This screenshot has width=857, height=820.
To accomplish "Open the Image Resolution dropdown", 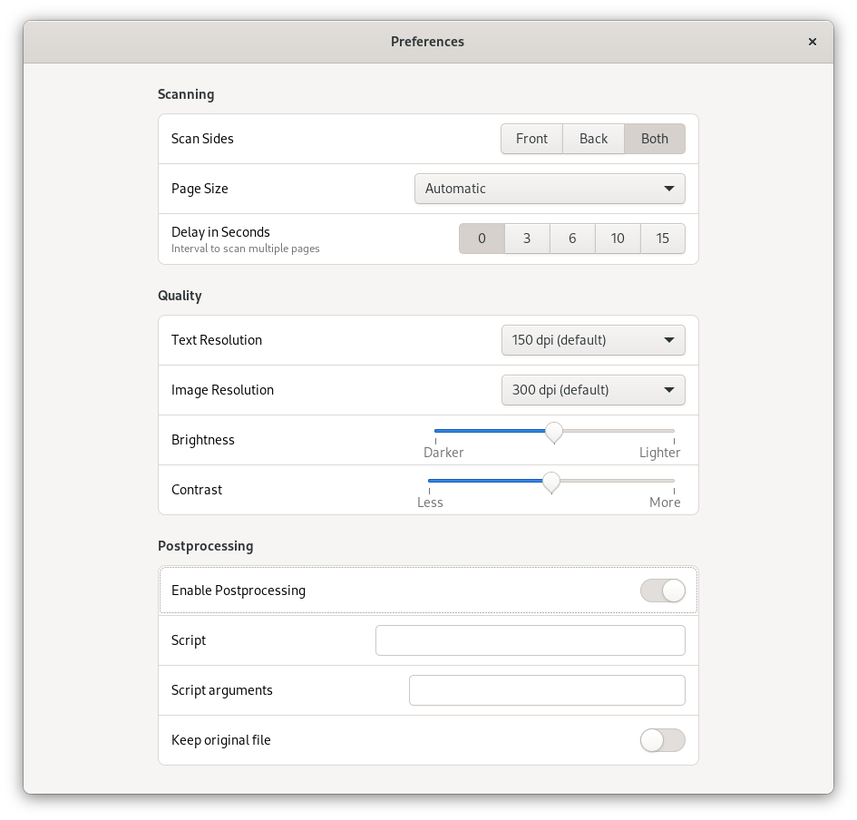I will tap(593, 390).
